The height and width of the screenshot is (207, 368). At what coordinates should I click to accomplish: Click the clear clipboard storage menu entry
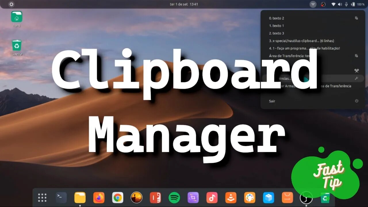coord(313,86)
